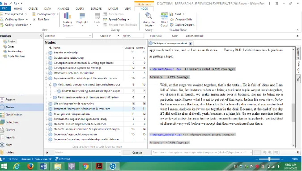The image size is (302, 171).
Task: Click the zoom out minus button
Action: click(256, 159)
